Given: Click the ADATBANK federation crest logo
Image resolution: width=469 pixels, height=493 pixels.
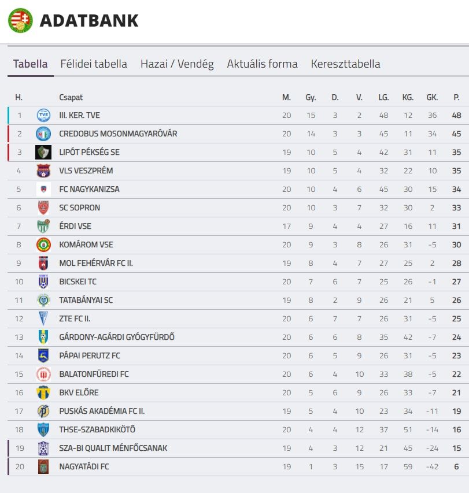Looking at the screenshot, I should [x=20, y=20].
